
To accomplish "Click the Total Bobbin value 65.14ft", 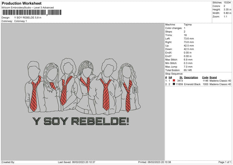I will tap(188, 70).
